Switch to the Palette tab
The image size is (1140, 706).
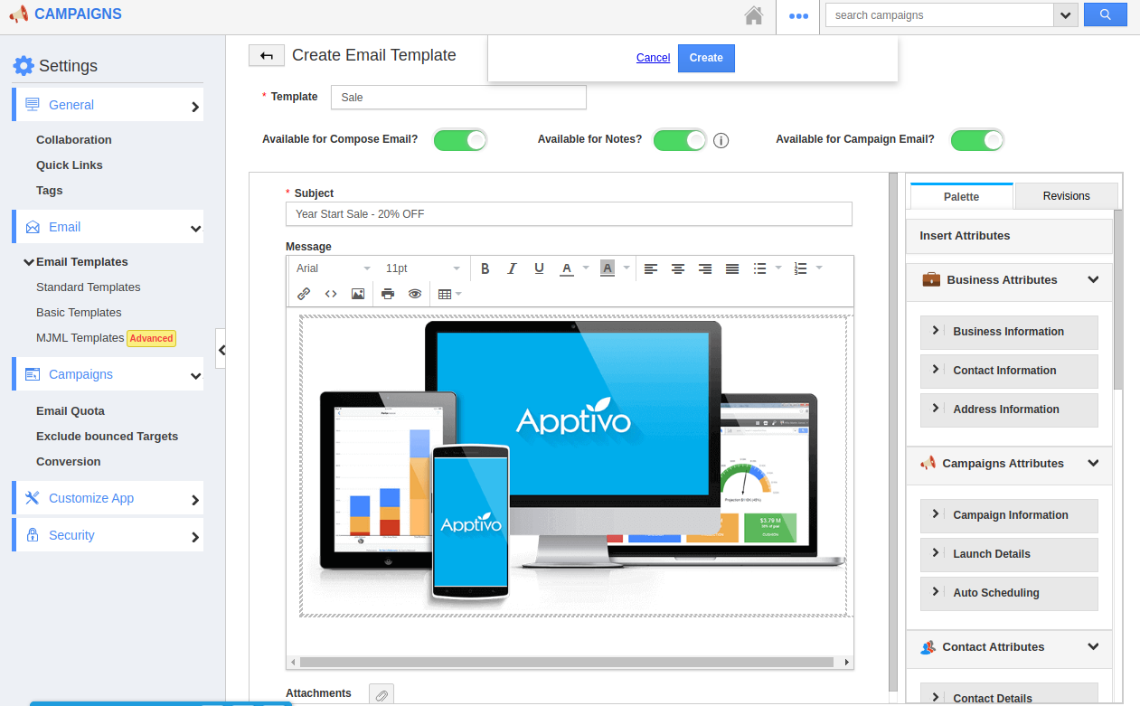click(x=961, y=196)
